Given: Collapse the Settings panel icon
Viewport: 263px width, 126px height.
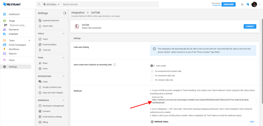Looking at the screenshot, I should pyautogui.click(x=64, y=13).
